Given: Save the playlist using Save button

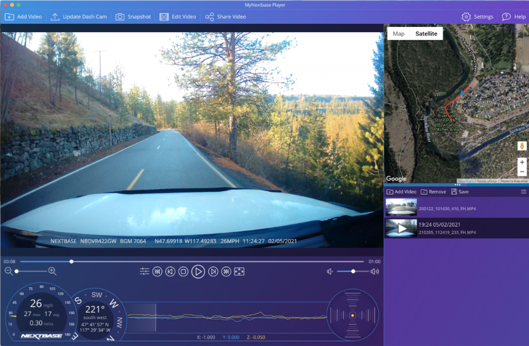Looking at the screenshot, I should click(460, 192).
